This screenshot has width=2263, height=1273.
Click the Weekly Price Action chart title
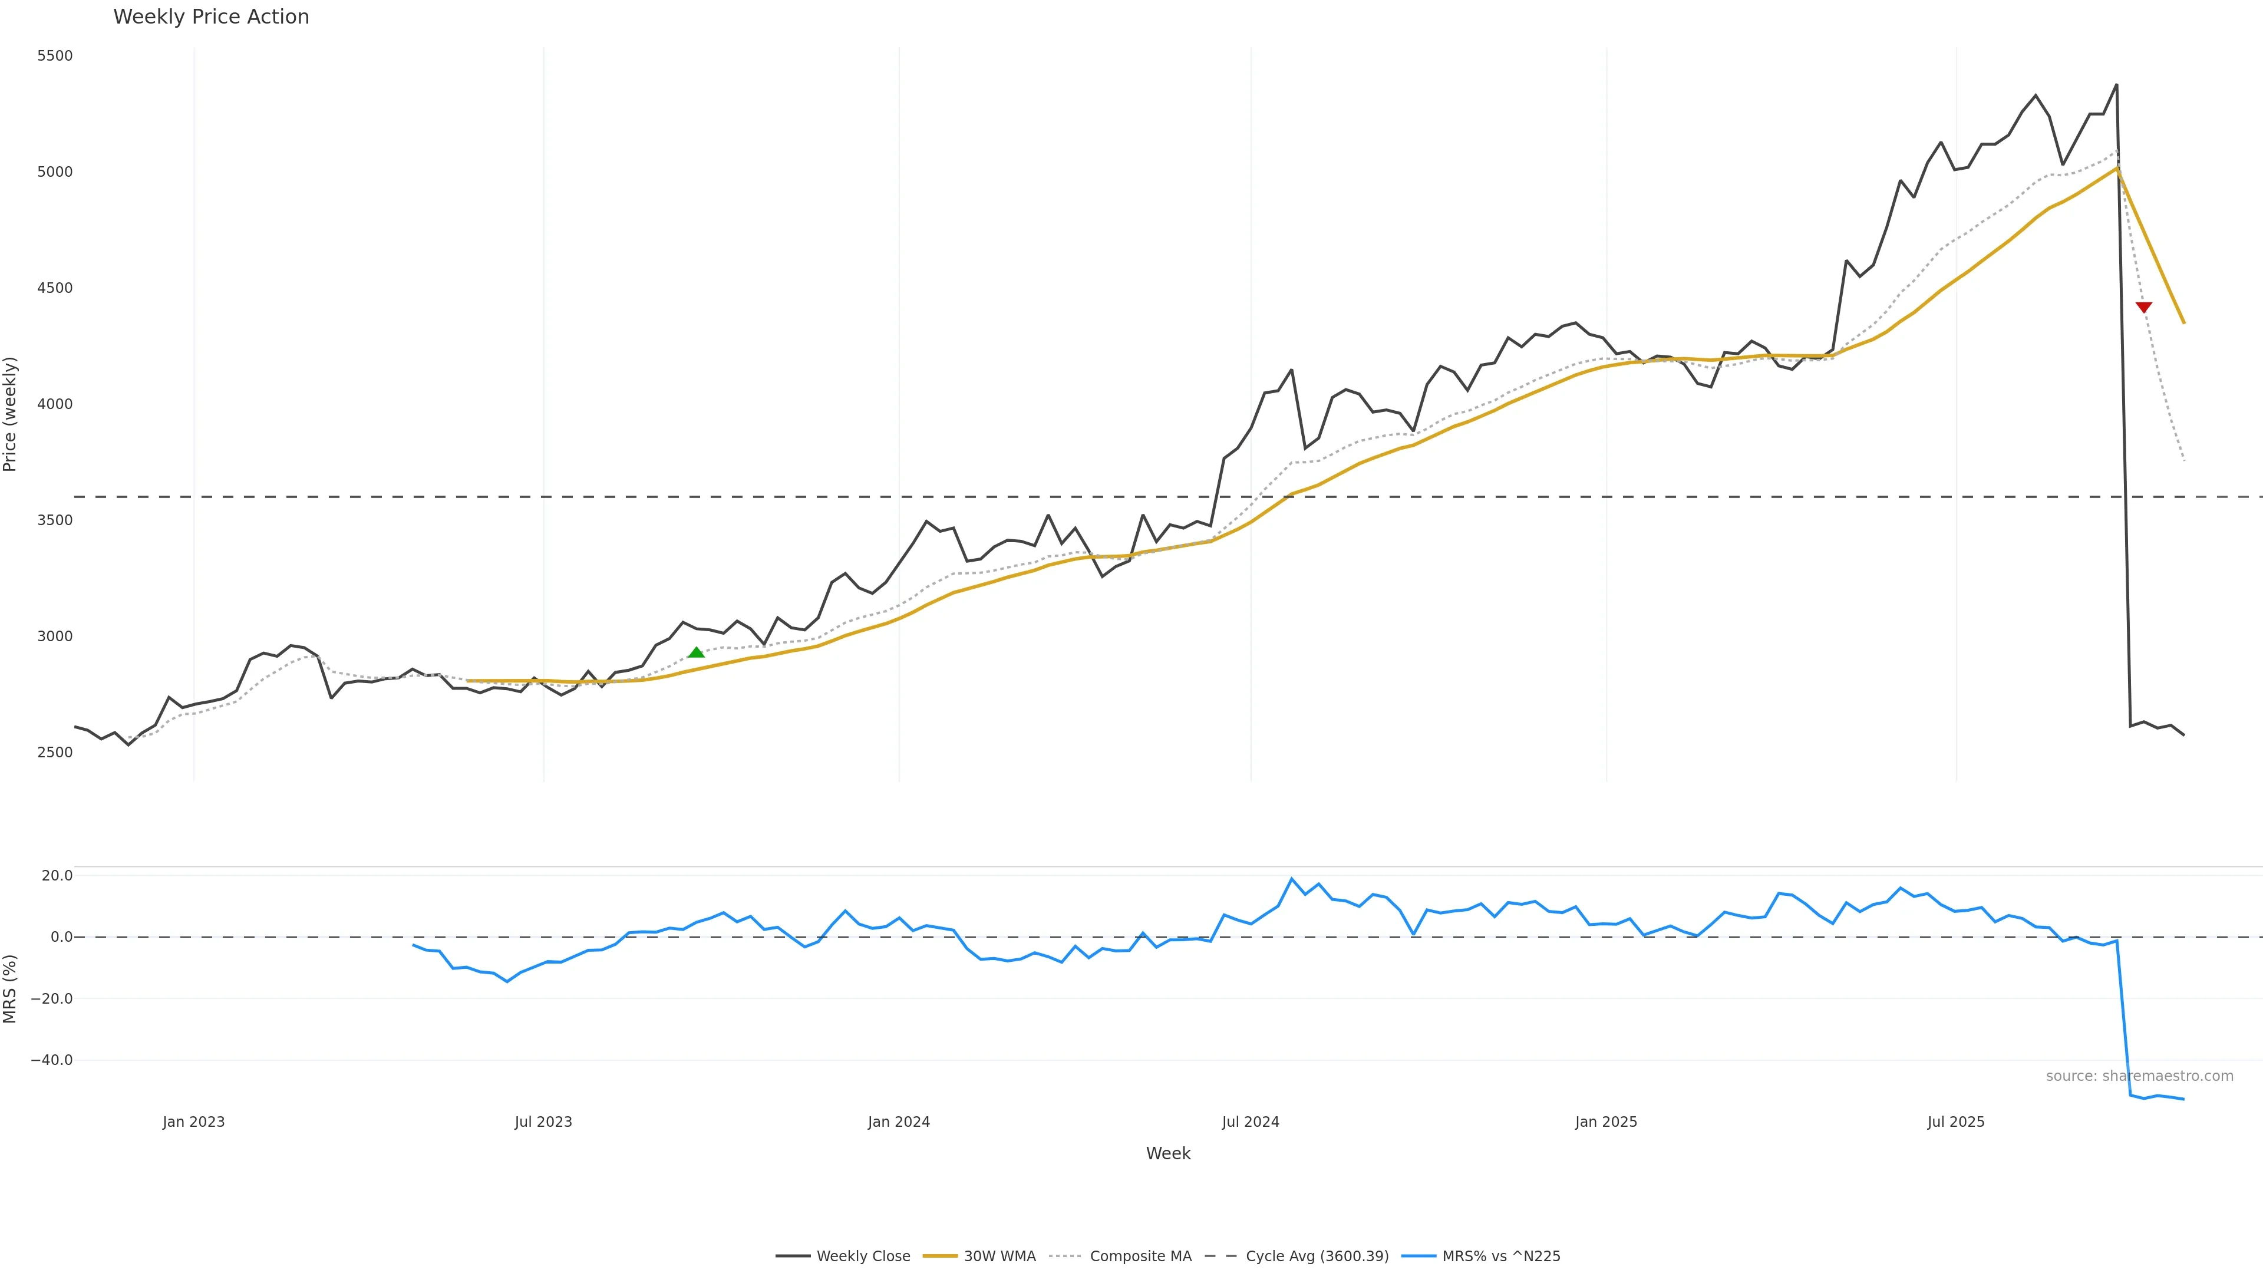(x=211, y=17)
